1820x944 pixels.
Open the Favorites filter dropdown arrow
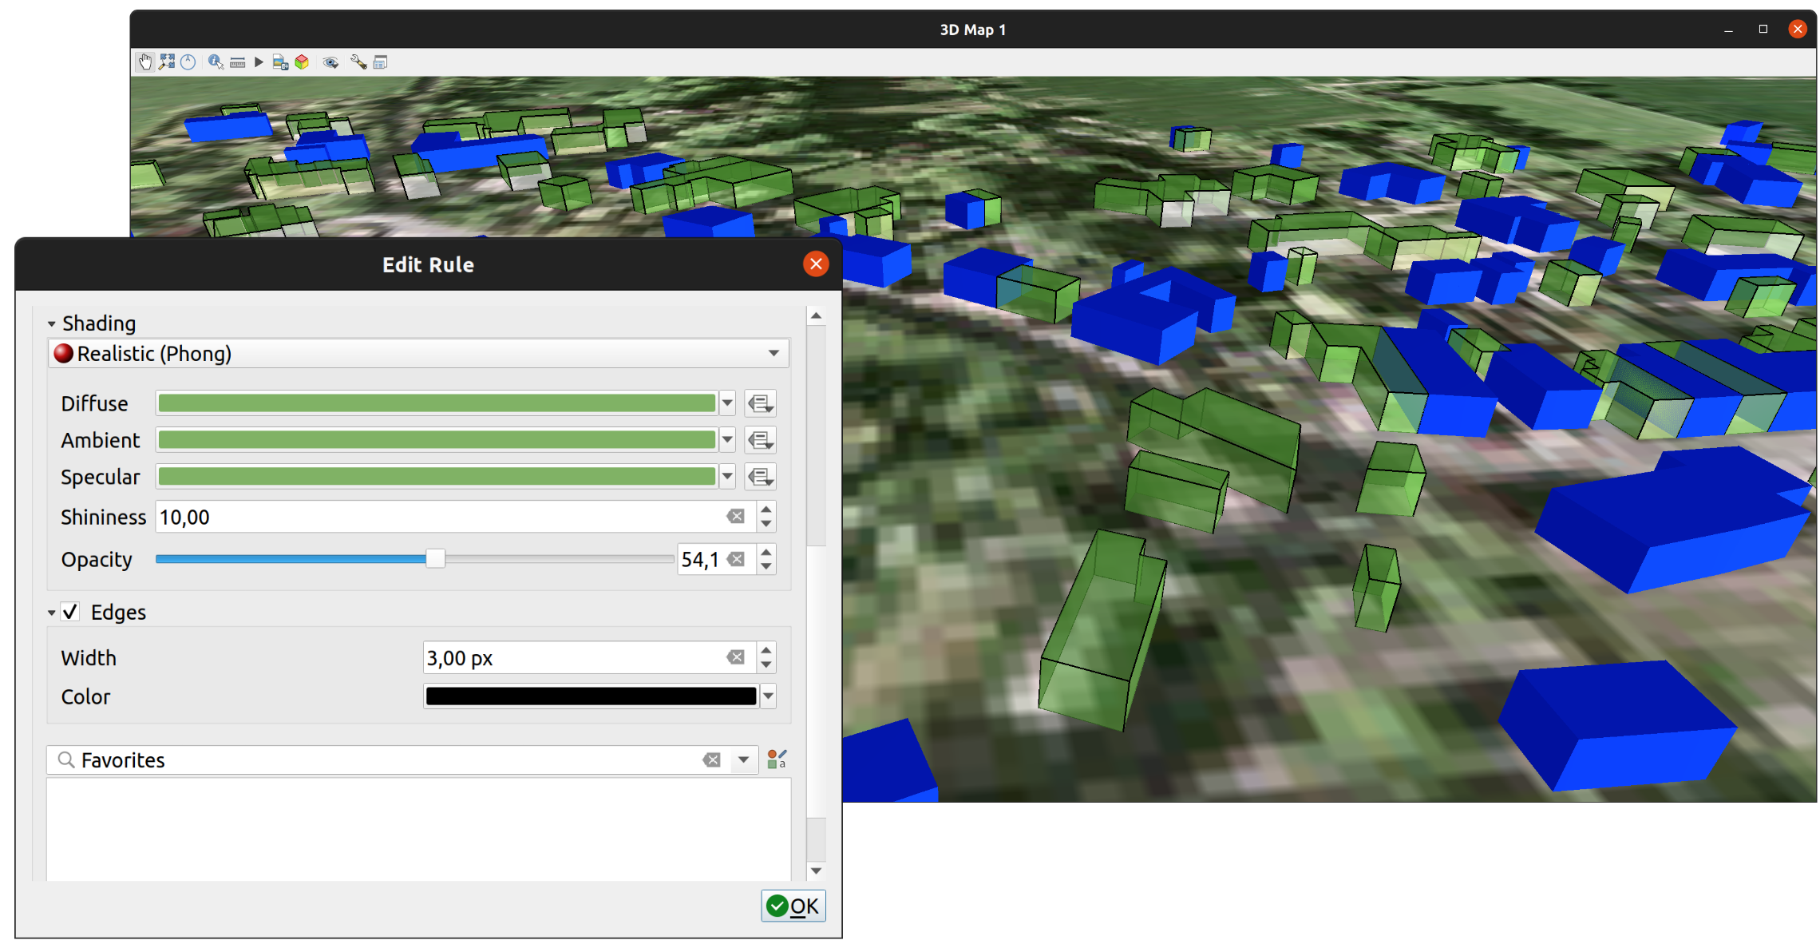[x=743, y=760]
